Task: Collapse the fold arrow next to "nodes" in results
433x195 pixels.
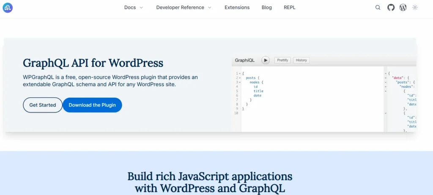Action: [x=386, y=87]
